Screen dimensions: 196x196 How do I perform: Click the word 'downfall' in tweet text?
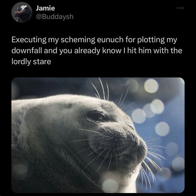point(26,50)
